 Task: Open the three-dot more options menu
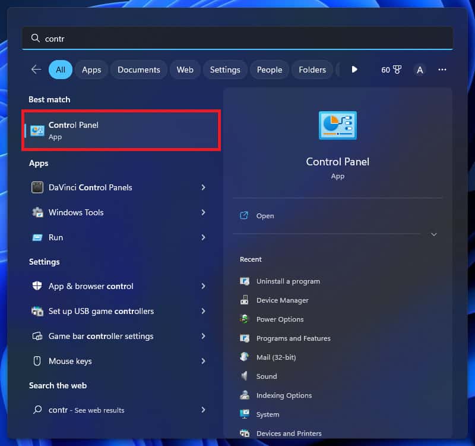click(x=442, y=70)
